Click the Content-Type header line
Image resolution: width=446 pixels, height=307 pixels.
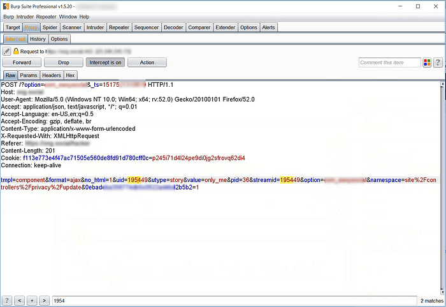click(68, 129)
